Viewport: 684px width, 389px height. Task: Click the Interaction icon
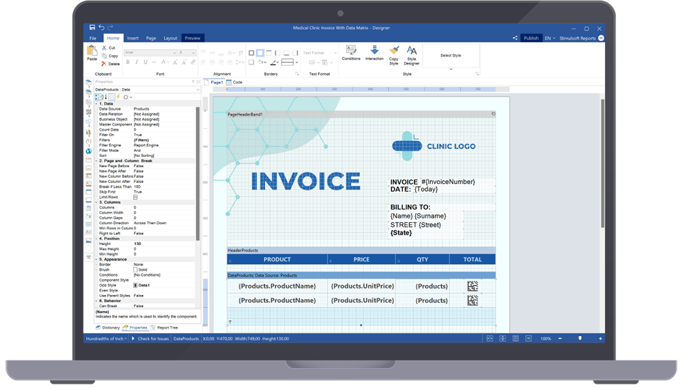375,52
